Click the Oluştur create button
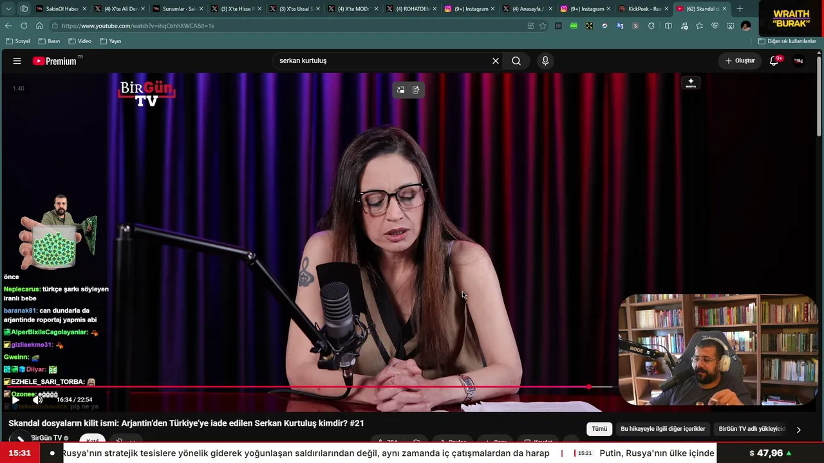Screen dimensions: 824x463 coord(740,61)
